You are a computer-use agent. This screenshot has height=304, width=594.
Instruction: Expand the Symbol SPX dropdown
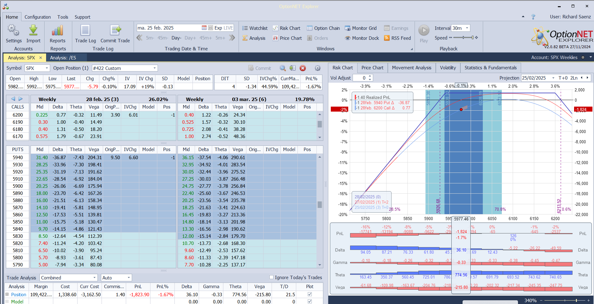tap(47, 68)
